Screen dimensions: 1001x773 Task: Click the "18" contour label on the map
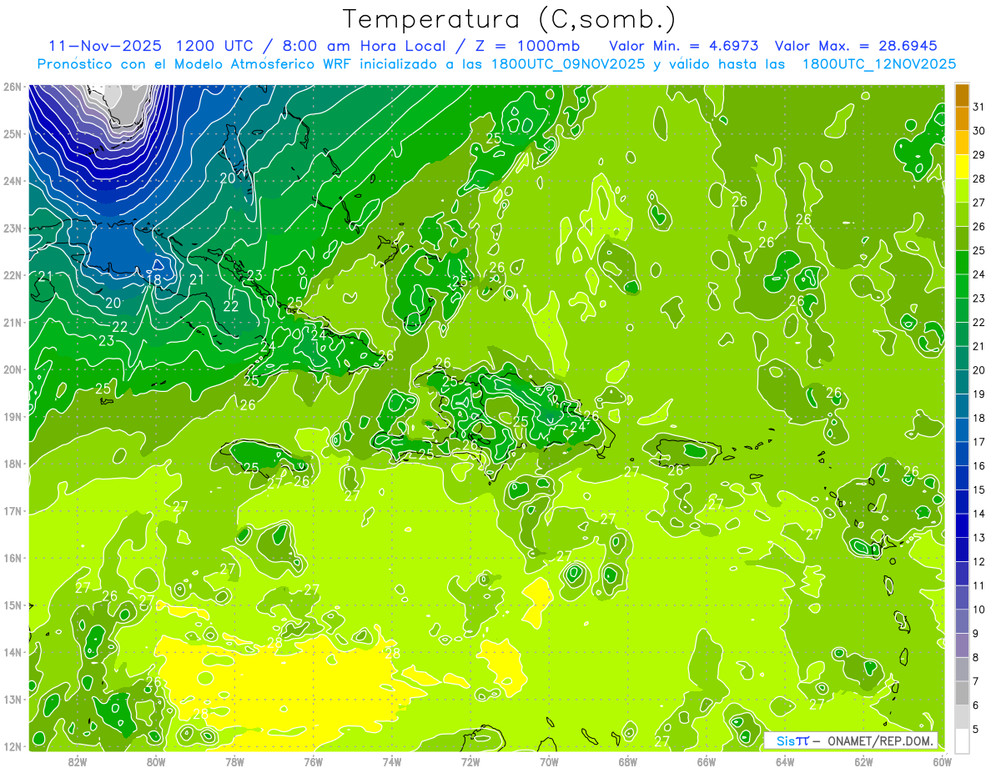point(154,280)
